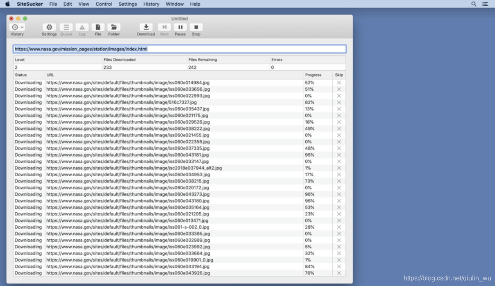This screenshot has height=286, width=495.
Task: Select the iss060e033385.jpg URL row
Action: [179, 234]
